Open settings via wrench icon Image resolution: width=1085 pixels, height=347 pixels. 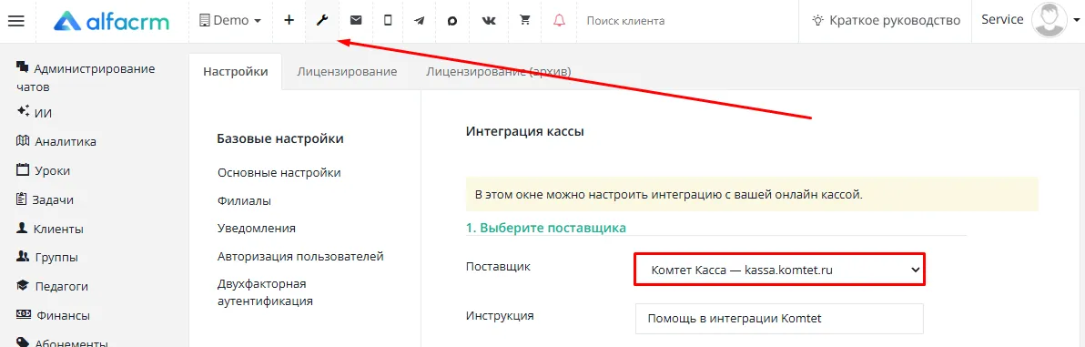[x=321, y=21]
